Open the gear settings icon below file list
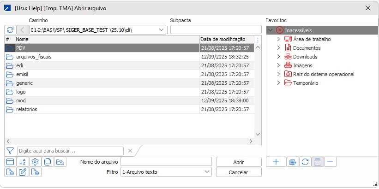This screenshot has height=189, width=379. [x=35, y=162]
